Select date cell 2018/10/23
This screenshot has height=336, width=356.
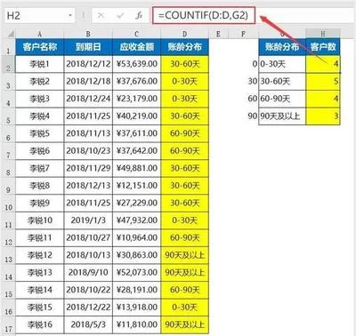tap(88, 151)
